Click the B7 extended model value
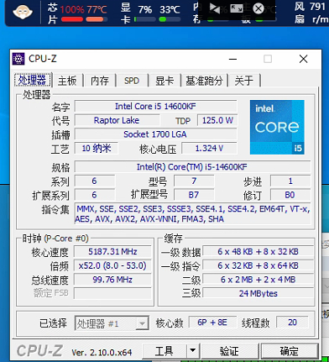Image resolution: width=329 pixels, height=362 pixels. coord(194,195)
